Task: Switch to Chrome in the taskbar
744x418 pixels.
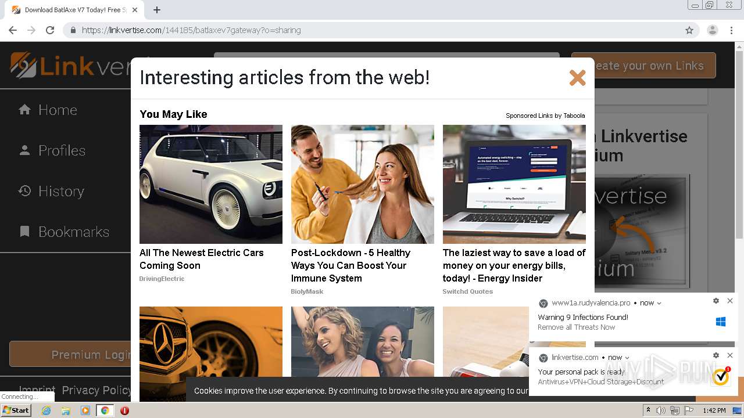Action: 105,410
